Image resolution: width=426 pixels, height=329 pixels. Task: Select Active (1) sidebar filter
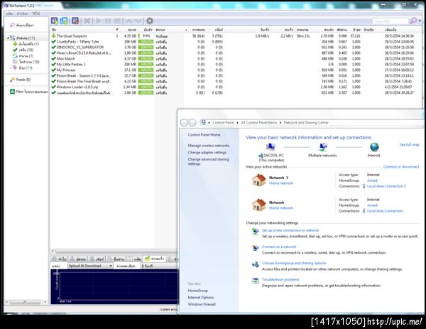(x=23, y=55)
